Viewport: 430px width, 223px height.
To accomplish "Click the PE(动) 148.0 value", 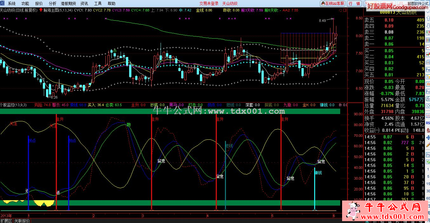I will 419,130.
